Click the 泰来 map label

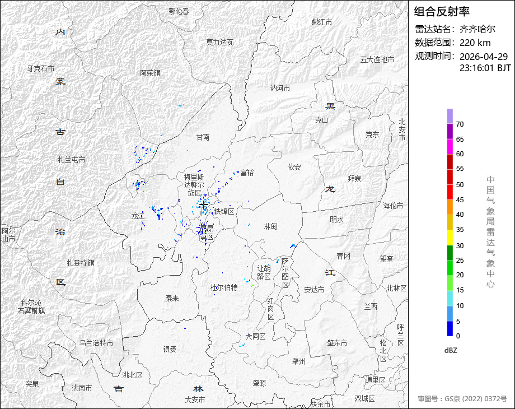coord(172,298)
